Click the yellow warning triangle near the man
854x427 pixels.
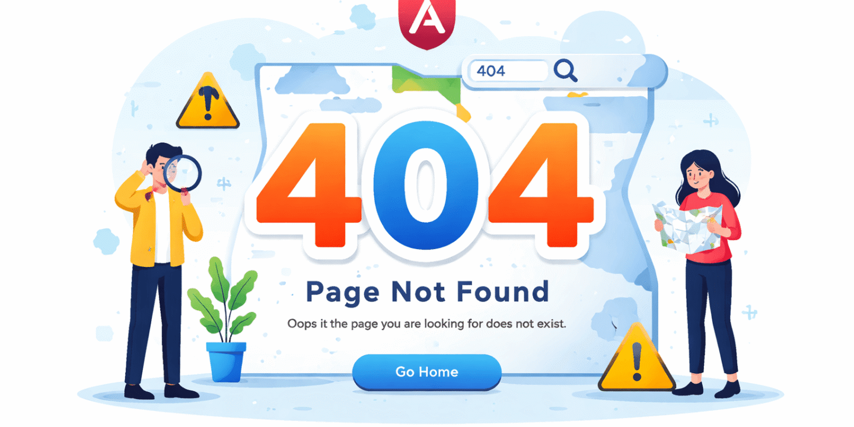[208, 102]
